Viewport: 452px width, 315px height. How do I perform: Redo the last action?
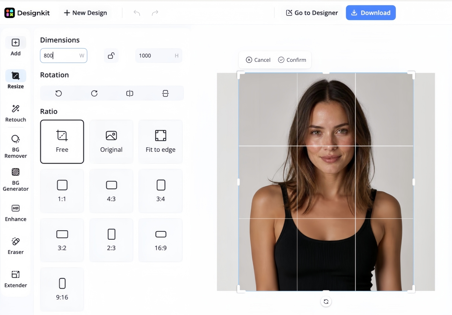tap(155, 13)
